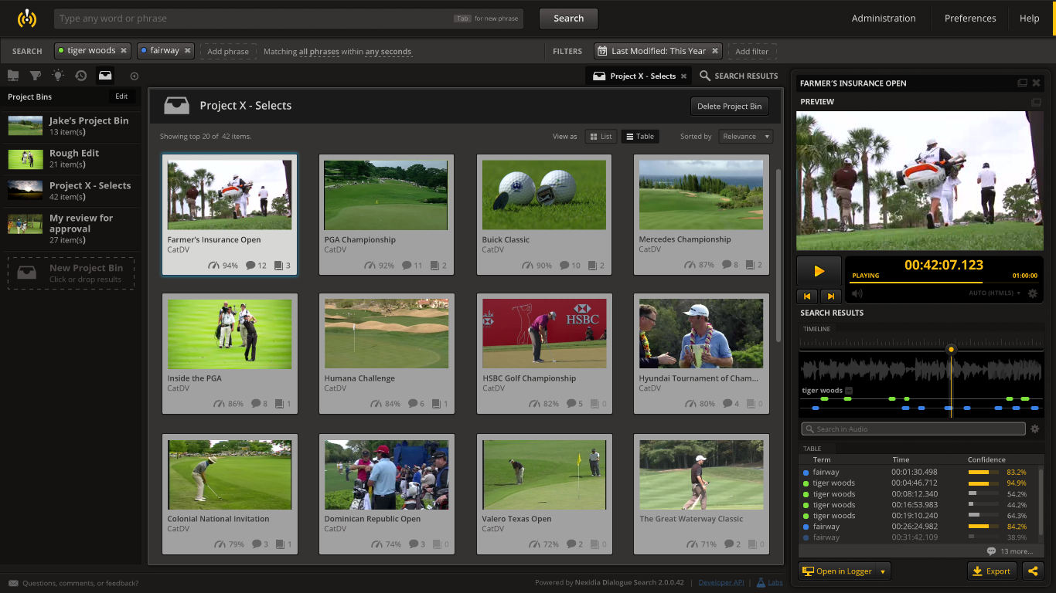Screen dimensions: 1056x593
Task: Open player settings gear icon
Action: (1032, 293)
